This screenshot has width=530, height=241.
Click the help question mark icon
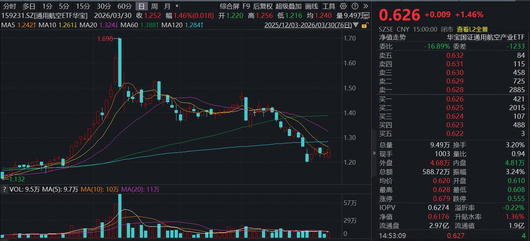[x=355, y=6]
